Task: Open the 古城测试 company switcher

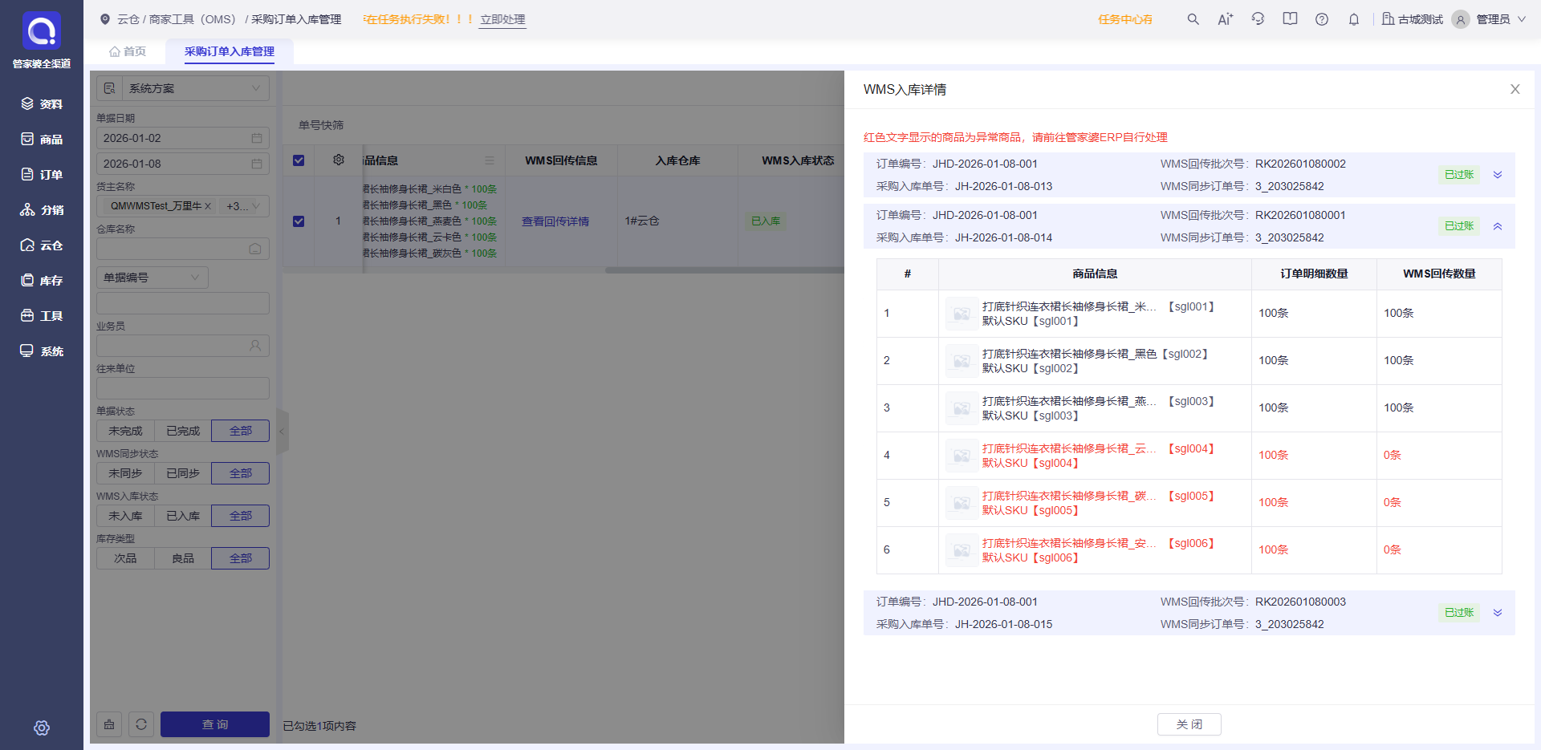Action: click(x=1413, y=19)
